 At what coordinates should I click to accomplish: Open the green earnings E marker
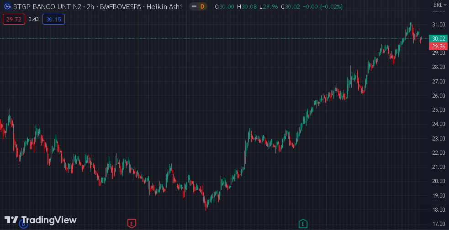click(x=302, y=223)
